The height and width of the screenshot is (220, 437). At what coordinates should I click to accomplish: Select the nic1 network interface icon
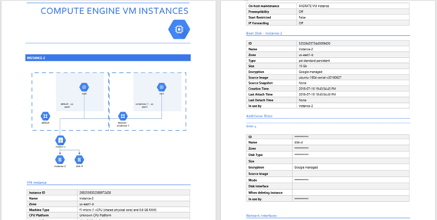coord(162,87)
